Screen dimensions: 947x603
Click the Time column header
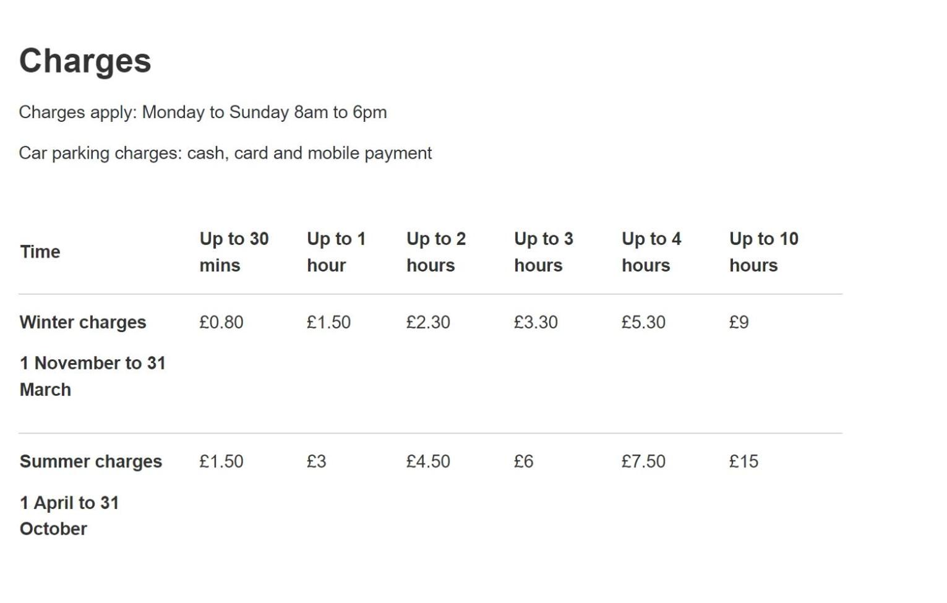coord(40,252)
